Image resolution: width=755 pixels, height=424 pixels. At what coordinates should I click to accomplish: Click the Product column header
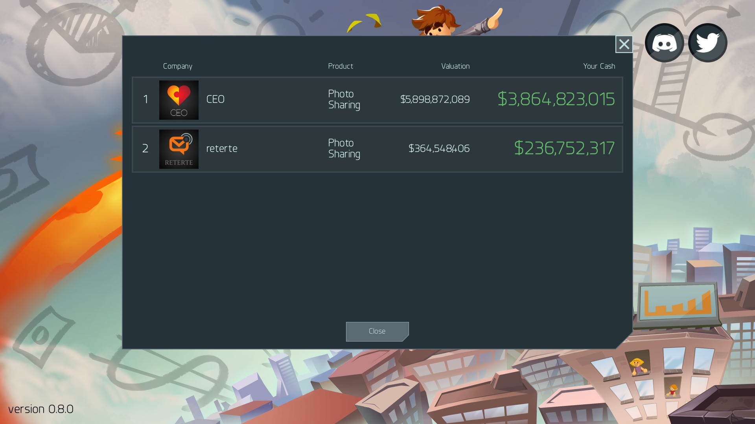(x=341, y=66)
